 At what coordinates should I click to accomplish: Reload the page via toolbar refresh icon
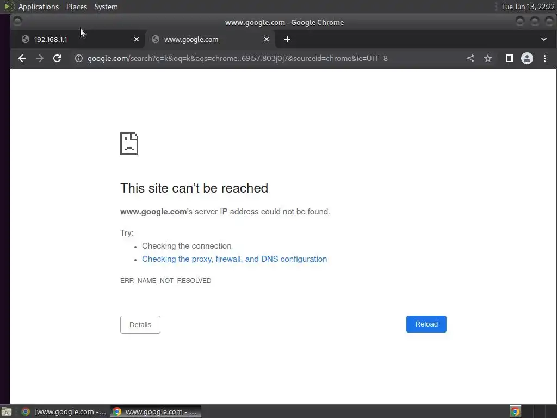point(57,58)
